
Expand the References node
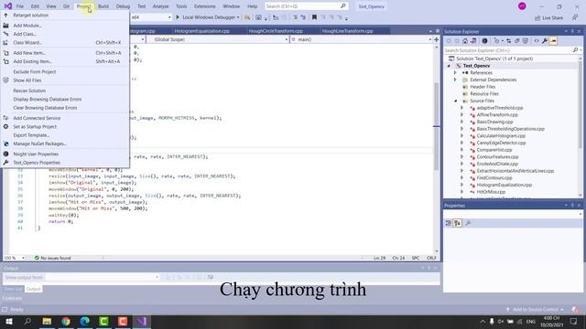(x=455, y=73)
